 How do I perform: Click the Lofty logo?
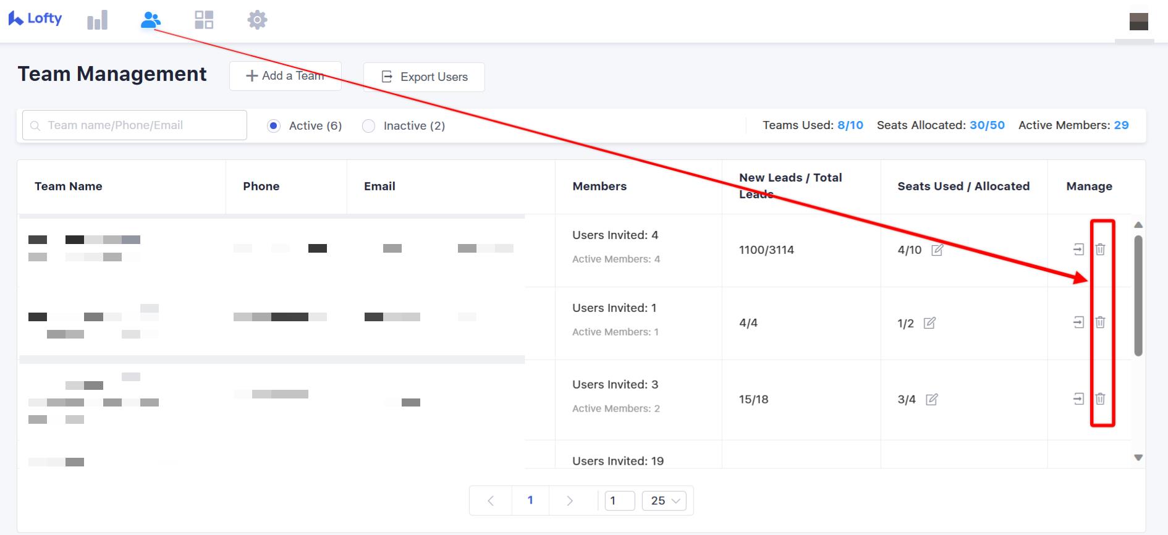pos(35,19)
